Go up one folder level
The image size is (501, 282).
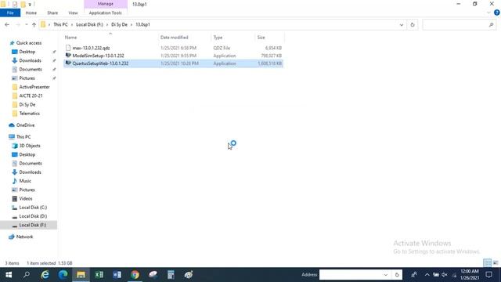point(34,24)
